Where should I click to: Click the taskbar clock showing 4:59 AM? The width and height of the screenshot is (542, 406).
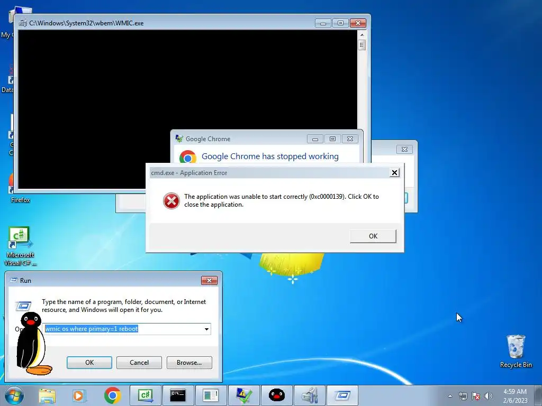click(514, 396)
